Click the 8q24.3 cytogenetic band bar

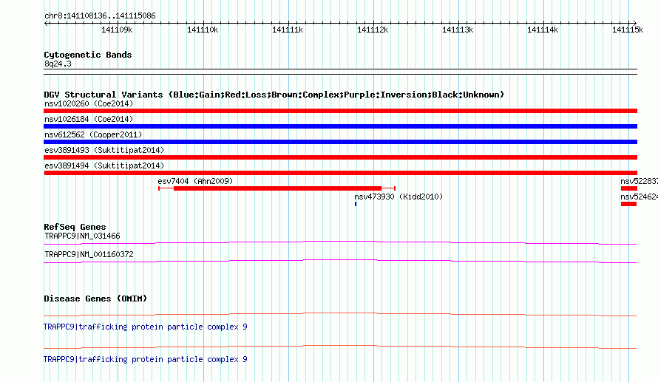[340, 72]
